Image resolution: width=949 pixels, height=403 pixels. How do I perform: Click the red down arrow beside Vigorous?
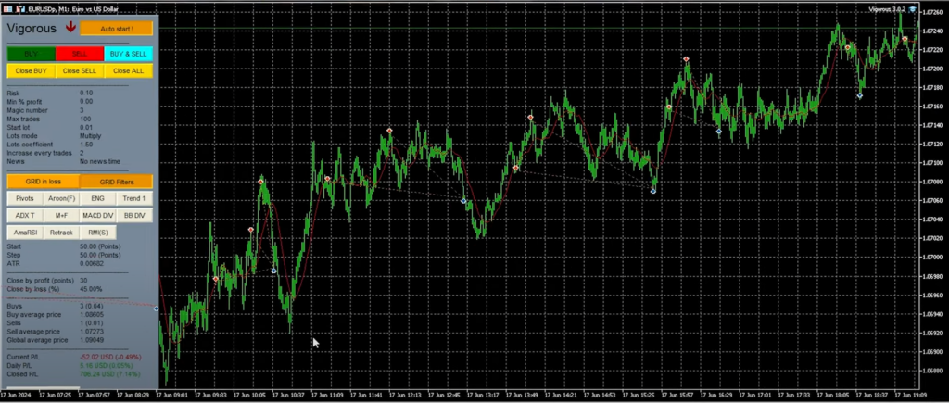[70, 28]
